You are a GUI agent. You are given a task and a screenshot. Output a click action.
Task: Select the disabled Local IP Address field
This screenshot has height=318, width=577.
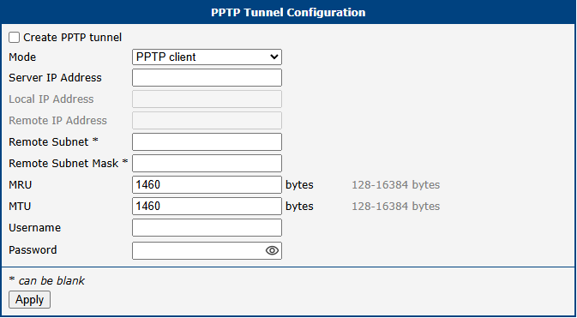click(207, 99)
